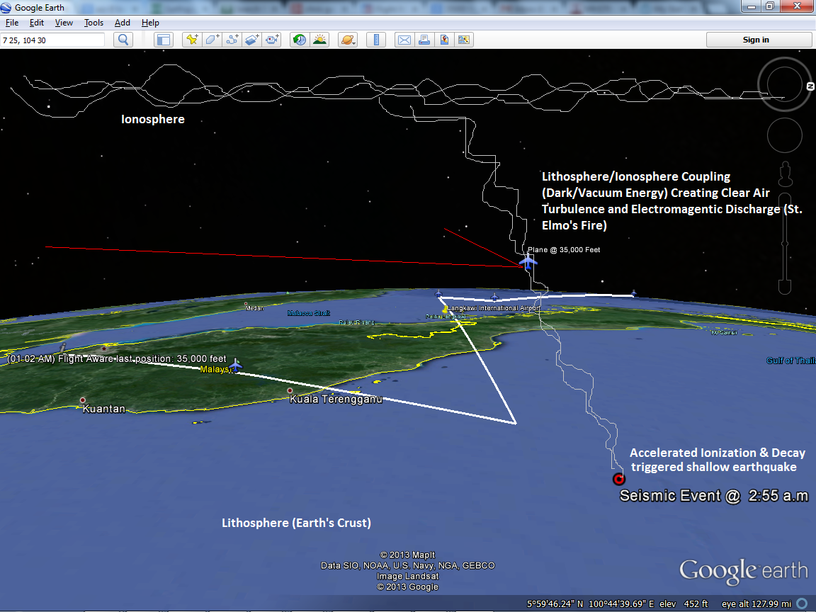Image resolution: width=816 pixels, height=612 pixels.
Task: Show historical imagery clock tool
Action: 300,40
